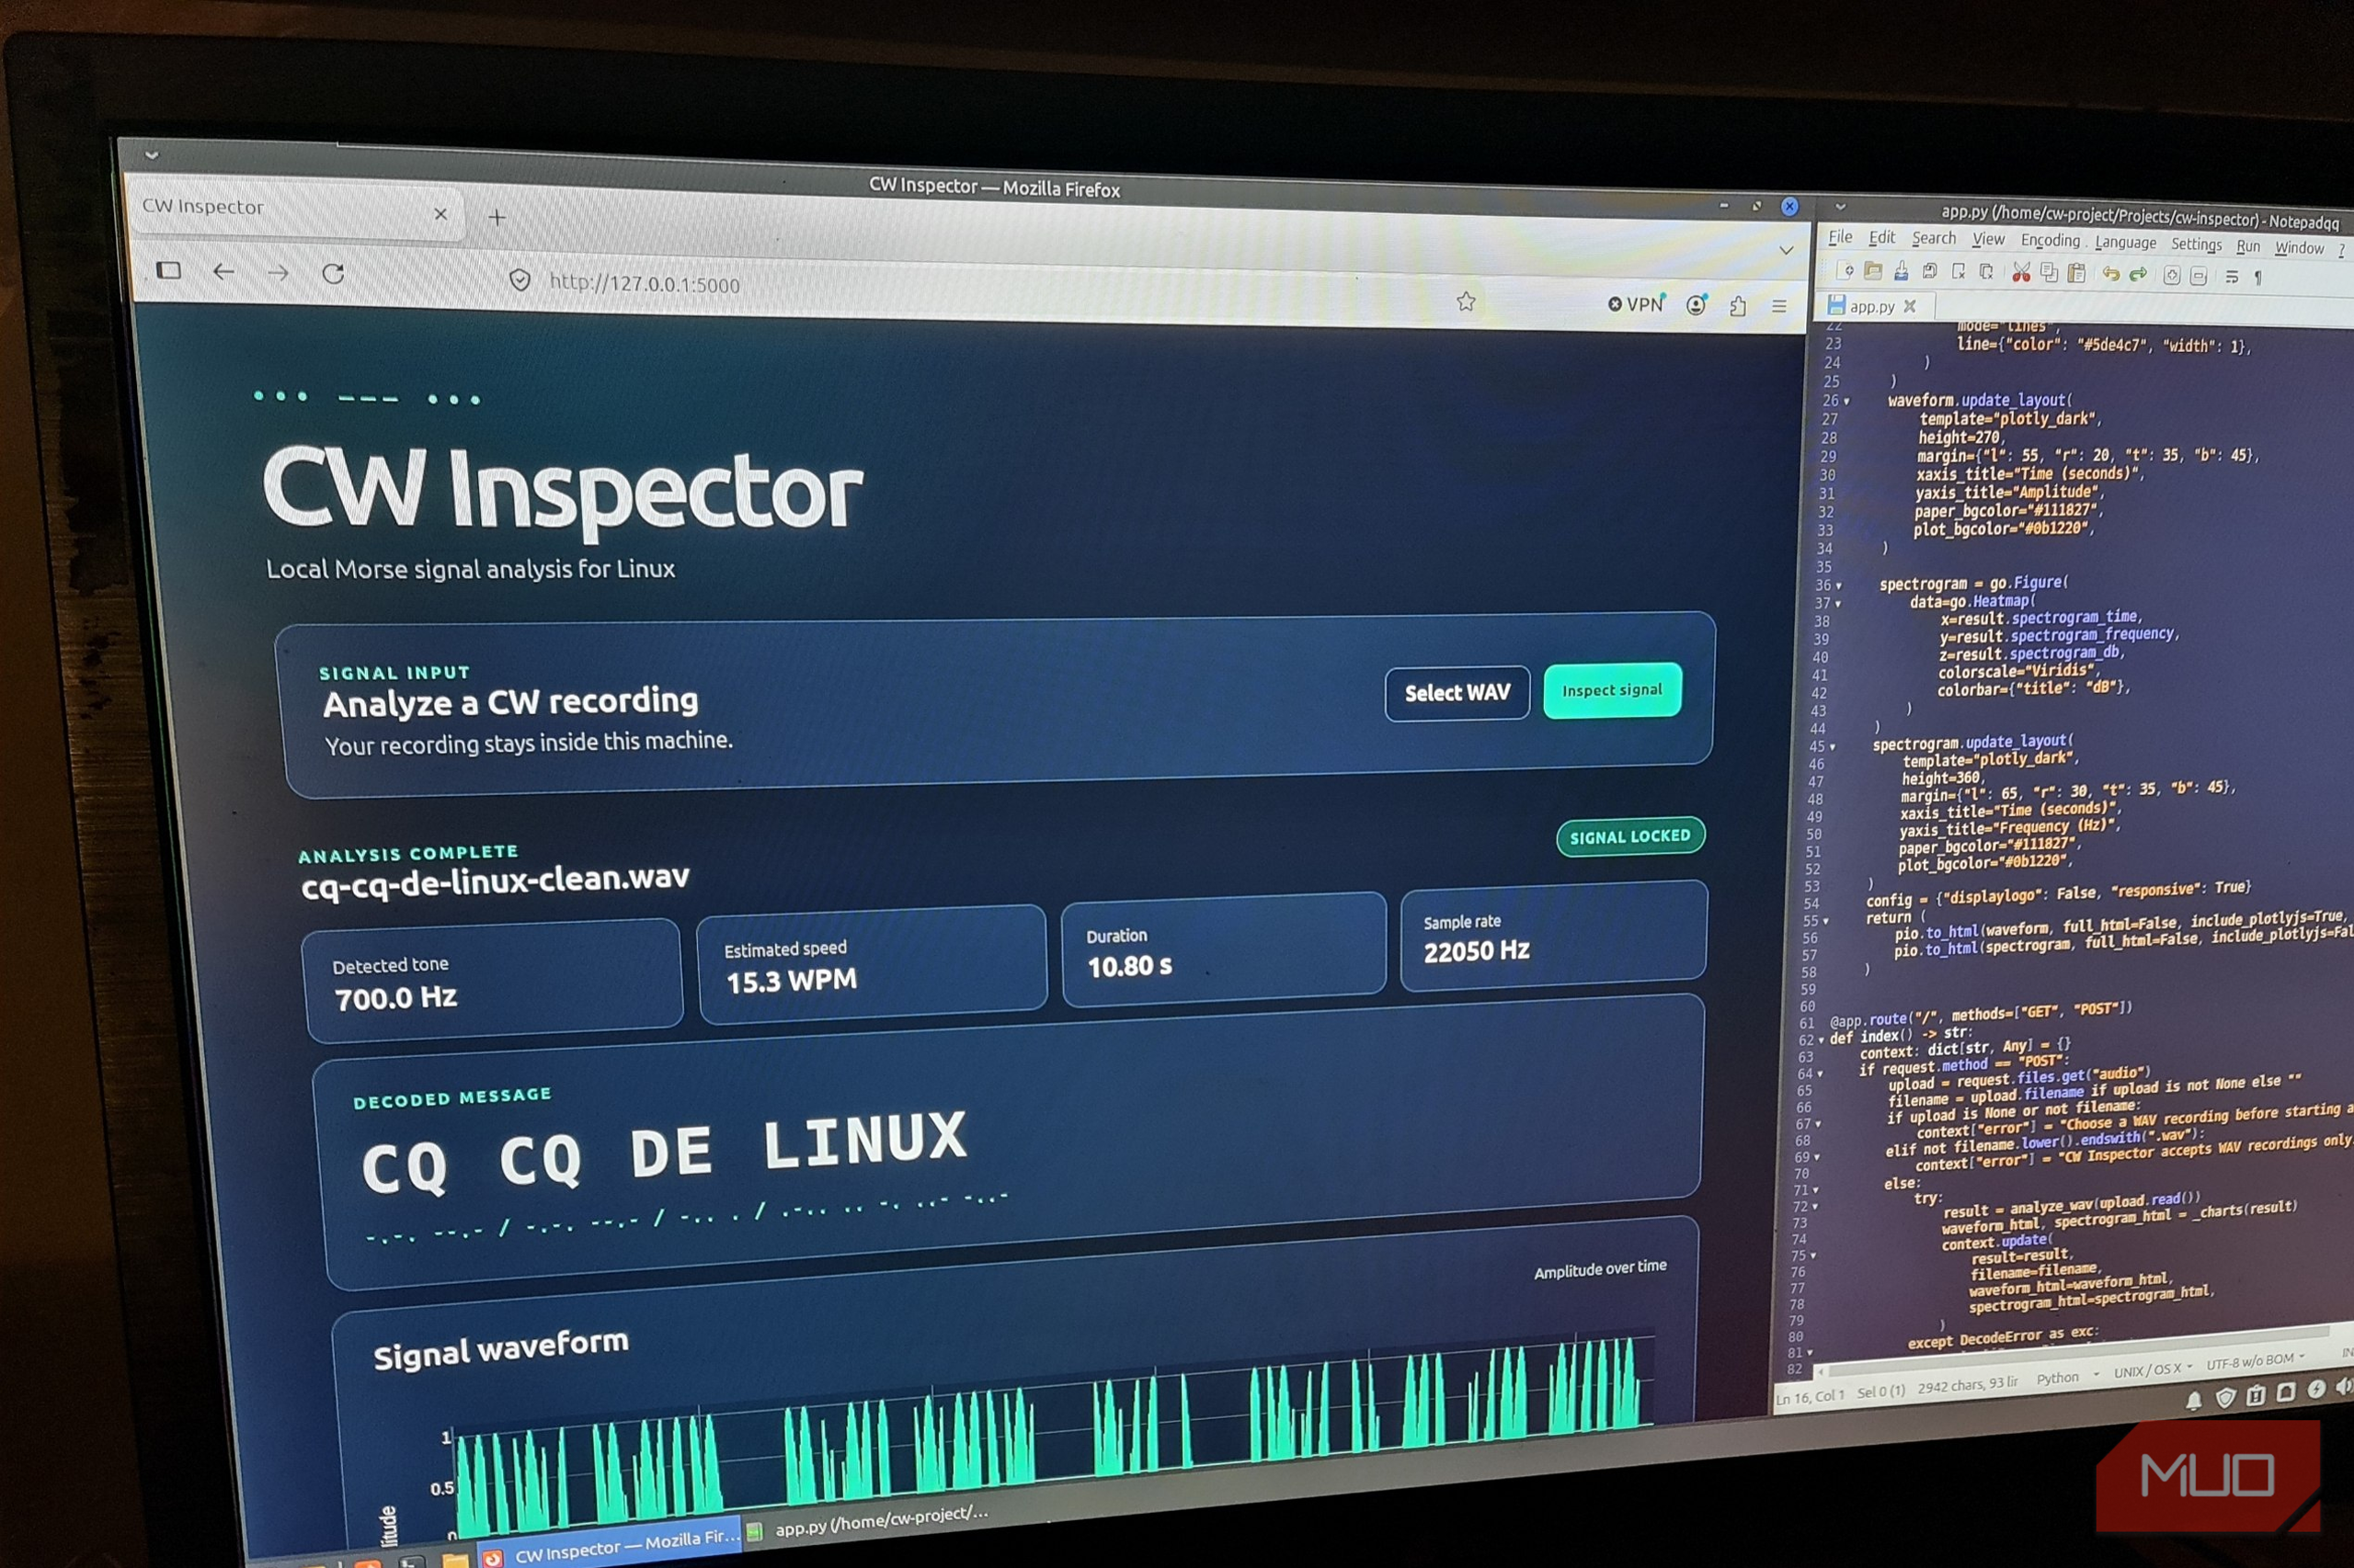Viewport: 2354px width, 1568px height.
Task: Click the Save All icon in Notepadqq
Action: pyautogui.click(x=1930, y=271)
